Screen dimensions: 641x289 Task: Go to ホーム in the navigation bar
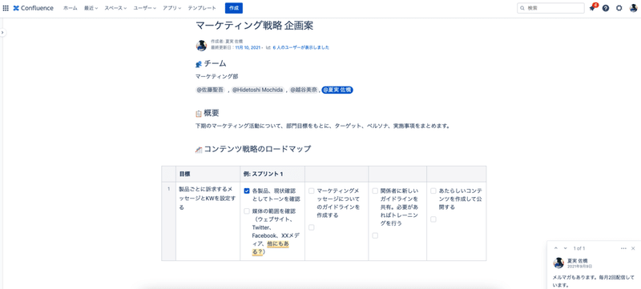[71, 8]
